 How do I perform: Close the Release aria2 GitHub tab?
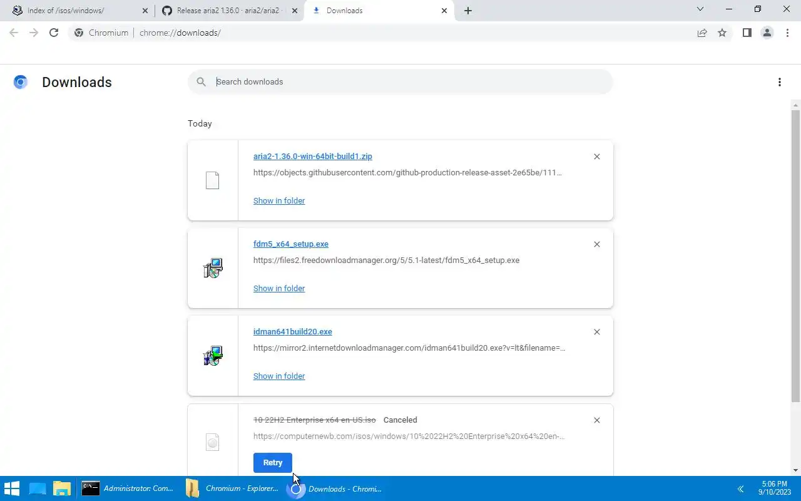pos(295,11)
